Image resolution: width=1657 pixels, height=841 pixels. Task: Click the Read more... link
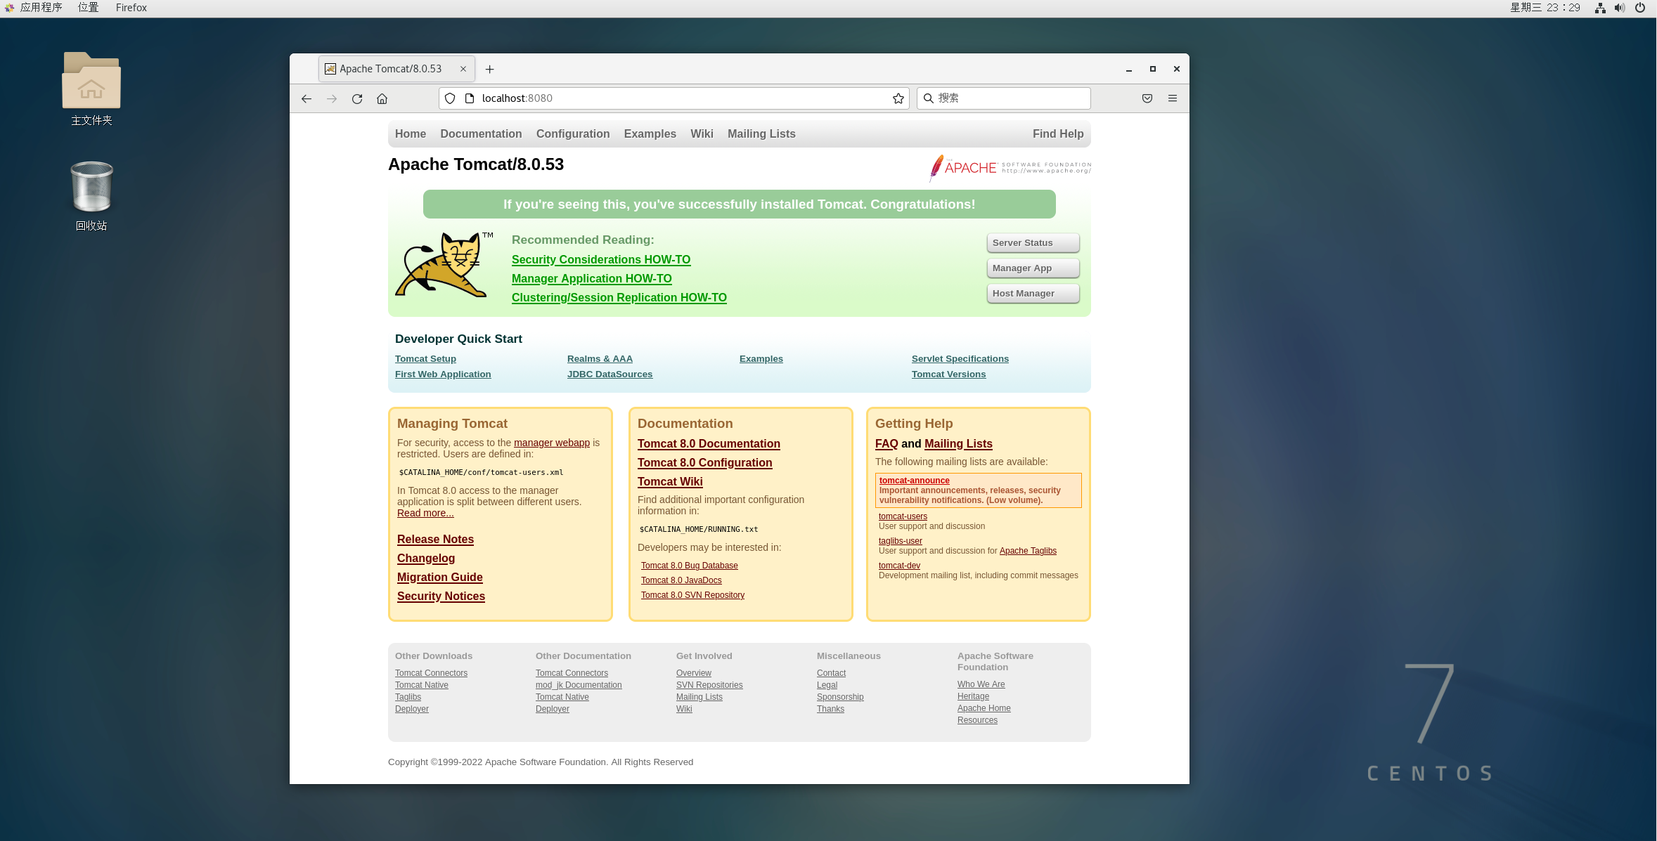[425, 513]
